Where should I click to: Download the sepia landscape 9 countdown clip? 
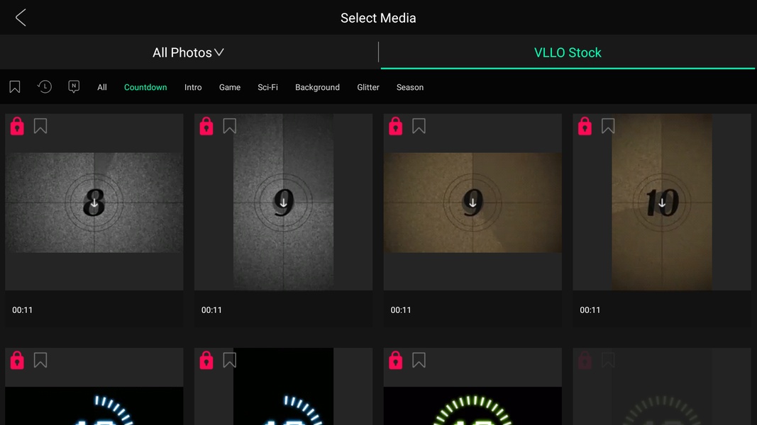[473, 203]
